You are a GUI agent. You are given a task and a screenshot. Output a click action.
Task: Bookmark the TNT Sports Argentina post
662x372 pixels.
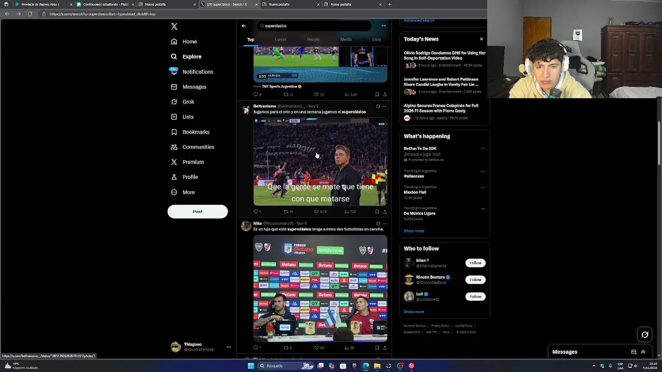377,95
